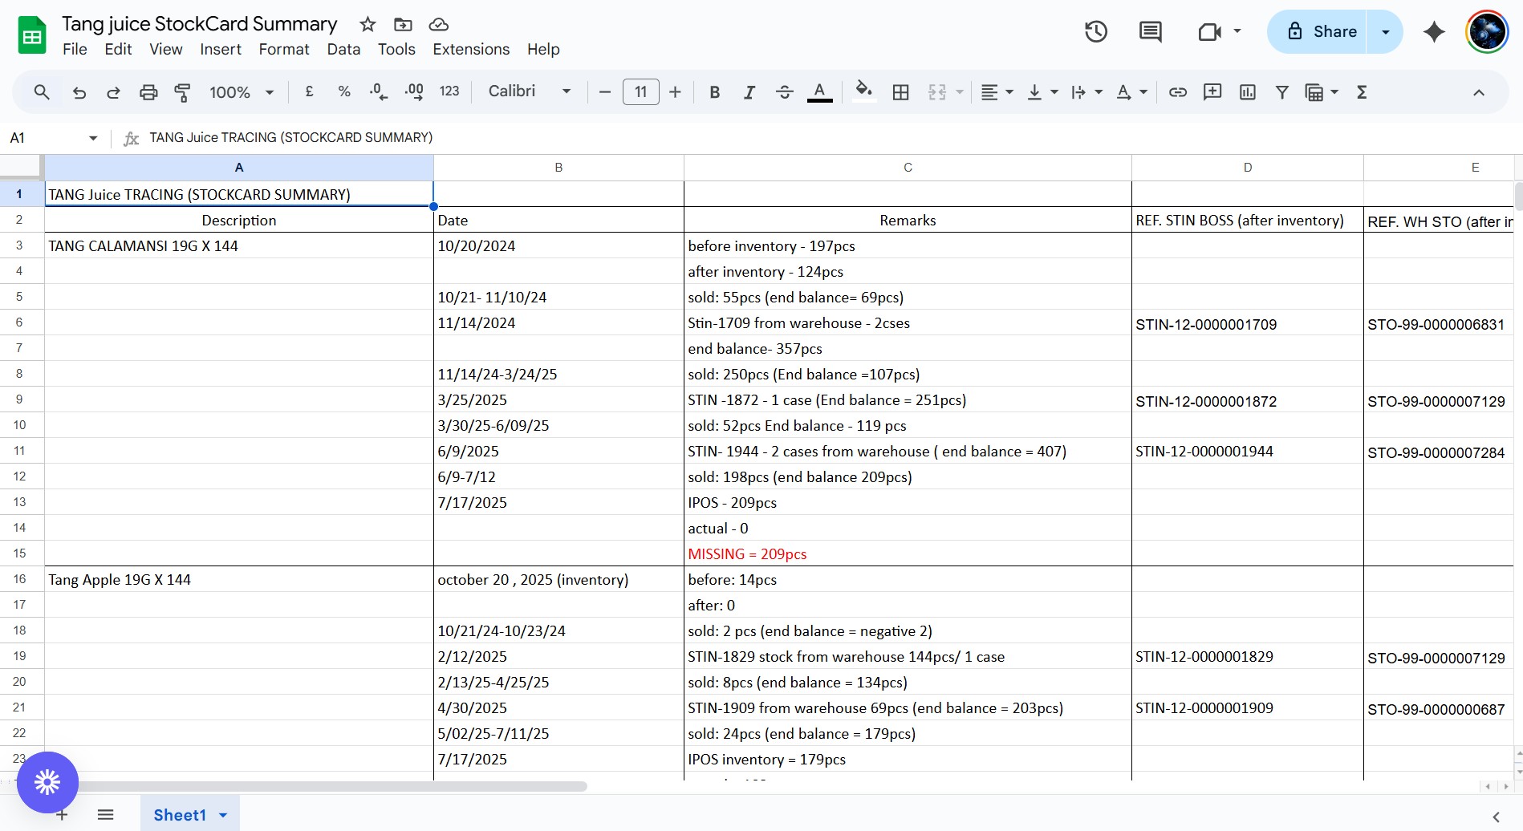Activate the paint format tool

[182, 92]
